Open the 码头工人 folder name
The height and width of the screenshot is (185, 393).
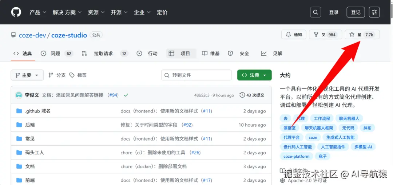[35, 153]
